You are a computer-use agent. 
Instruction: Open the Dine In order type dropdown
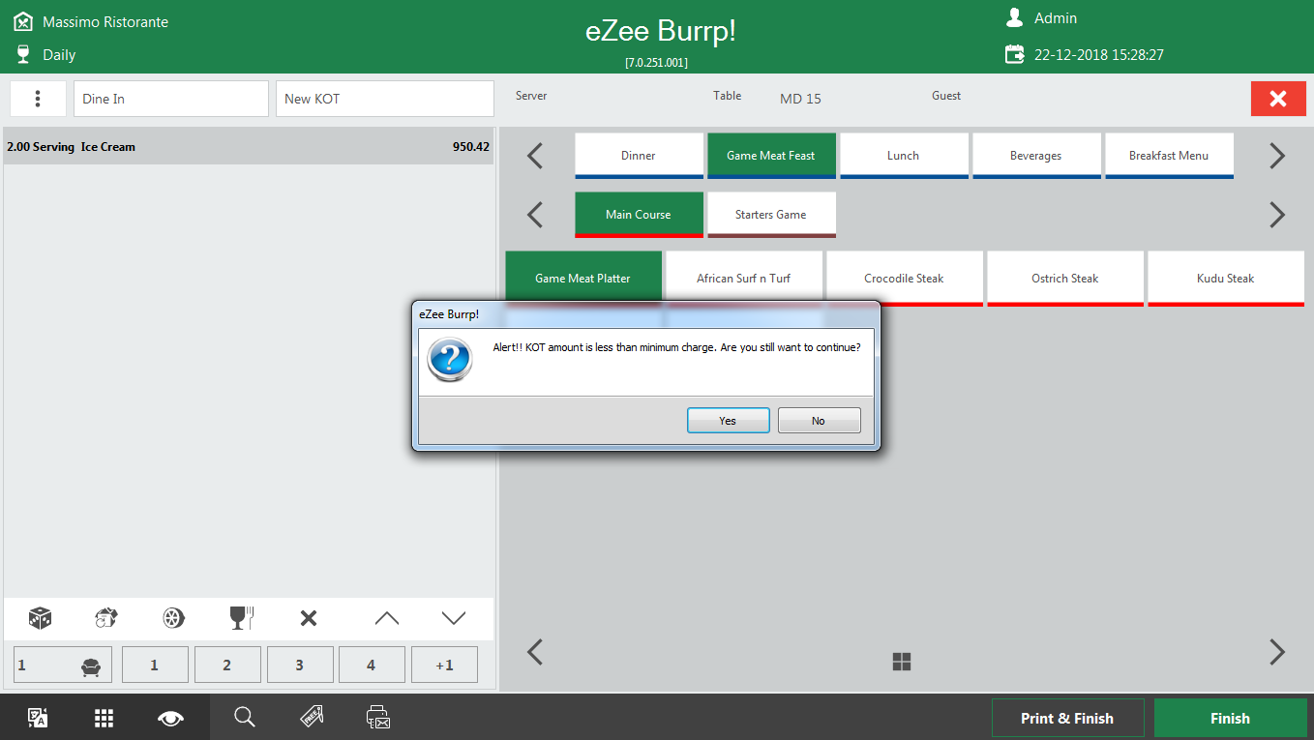171,99
